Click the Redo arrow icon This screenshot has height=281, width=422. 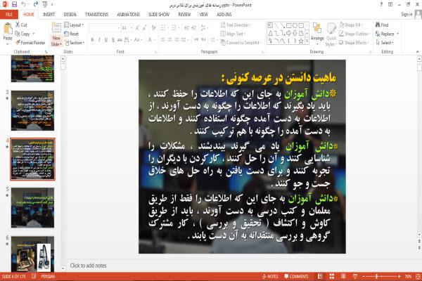[x=36, y=4]
